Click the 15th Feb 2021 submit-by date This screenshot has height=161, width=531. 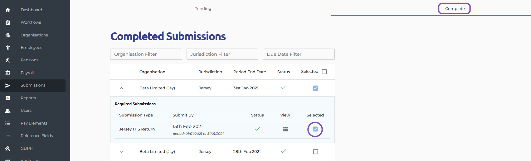[188, 126]
